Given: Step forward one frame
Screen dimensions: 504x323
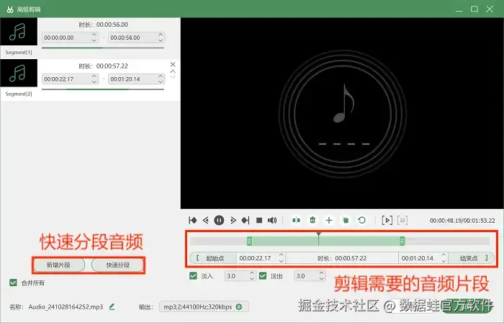Looking at the screenshot, I should click(x=233, y=221).
